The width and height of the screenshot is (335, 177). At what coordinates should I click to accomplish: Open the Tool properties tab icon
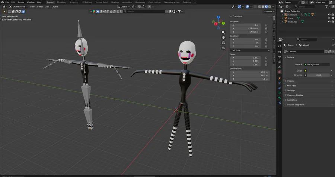coord(280,46)
